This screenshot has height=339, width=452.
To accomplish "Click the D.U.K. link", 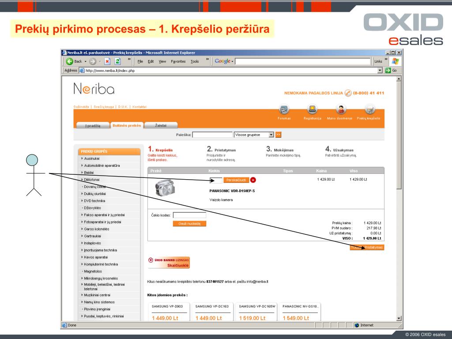I will [123, 107].
